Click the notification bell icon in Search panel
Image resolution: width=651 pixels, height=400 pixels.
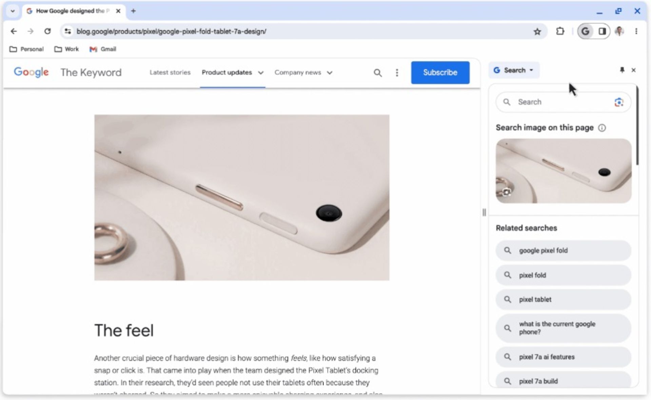pyautogui.click(x=622, y=70)
